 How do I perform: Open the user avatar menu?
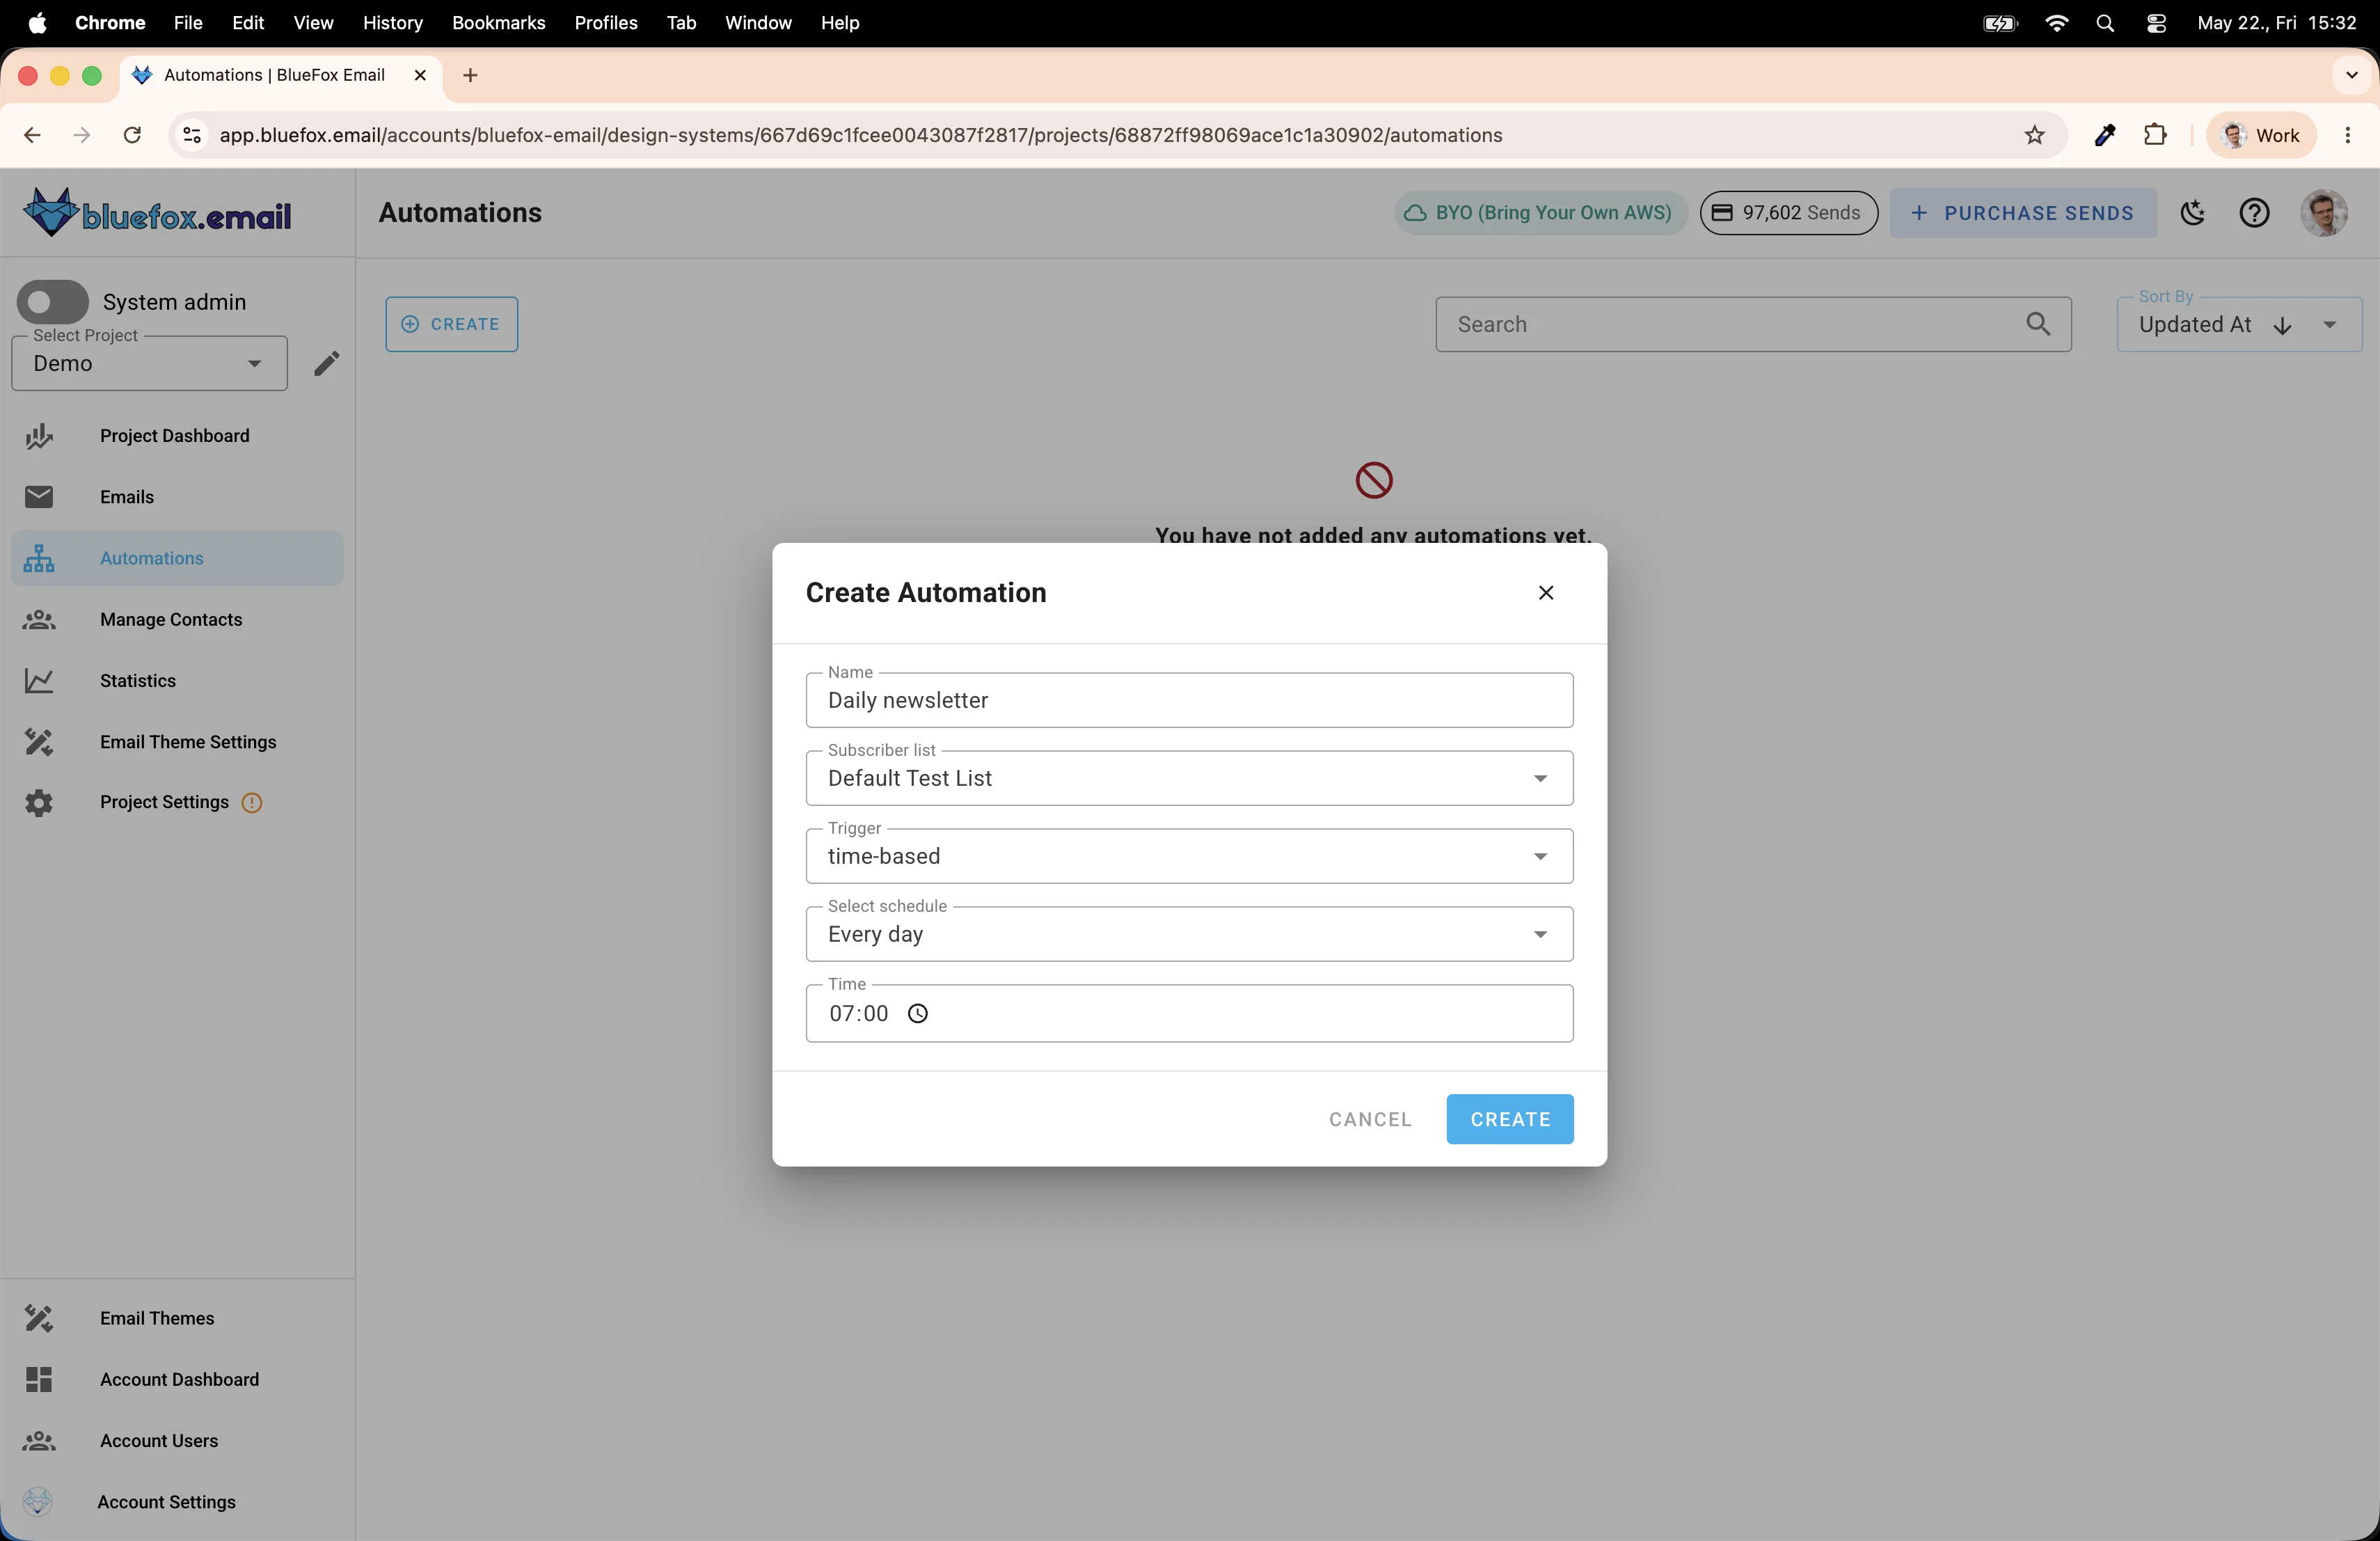point(2324,213)
